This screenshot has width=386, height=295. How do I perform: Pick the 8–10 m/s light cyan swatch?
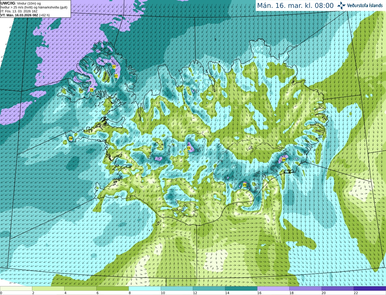tap(144, 288)
